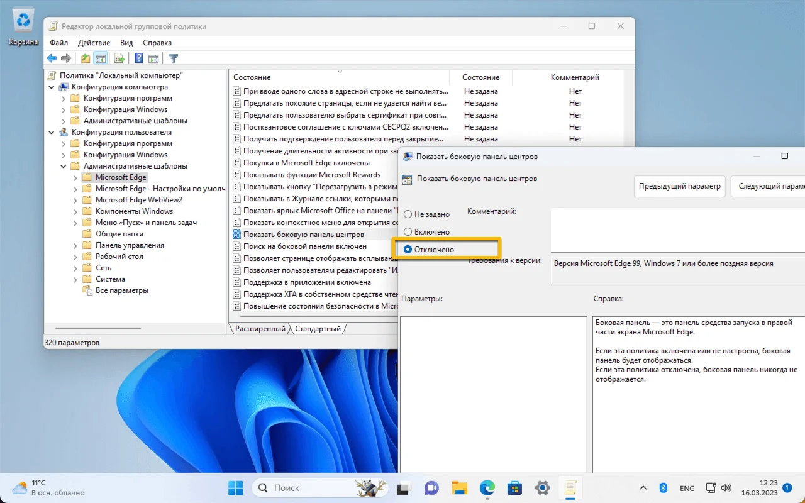This screenshot has height=503, width=805.
Task: Click the policy icon beside 'Поиск на боковой панели включен'
Action: coord(237,246)
